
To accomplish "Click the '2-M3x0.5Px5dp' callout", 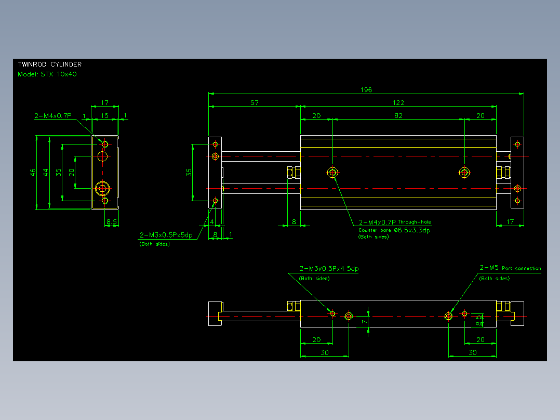I will point(166,235).
